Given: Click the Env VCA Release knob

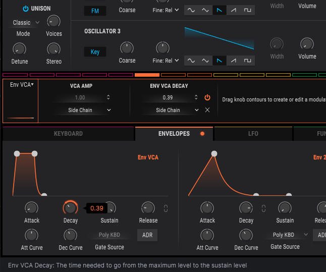Looking at the screenshot, I should pyautogui.click(x=148, y=208).
